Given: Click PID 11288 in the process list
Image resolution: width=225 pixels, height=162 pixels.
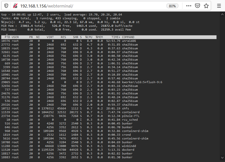Looking at the screenshot, I should pyautogui.click(x=5, y=146).
